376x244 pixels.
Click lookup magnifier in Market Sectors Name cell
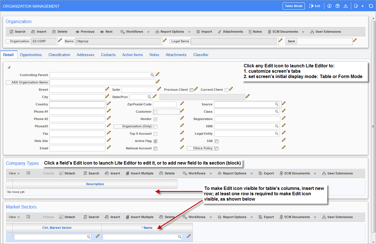coord(180,237)
